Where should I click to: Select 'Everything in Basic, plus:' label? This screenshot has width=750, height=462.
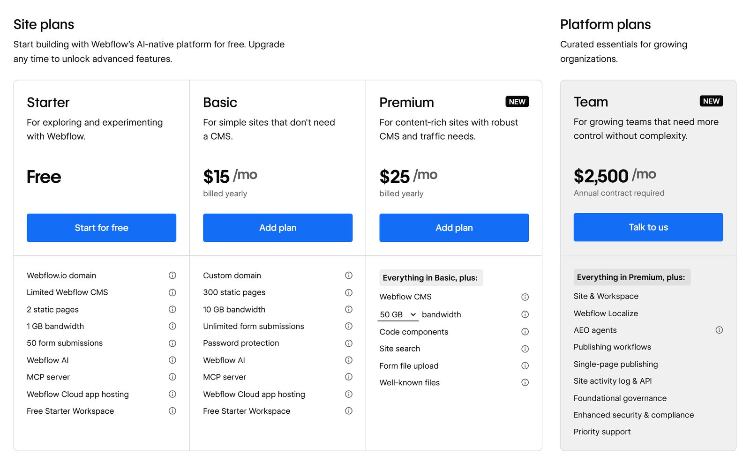[x=430, y=278]
